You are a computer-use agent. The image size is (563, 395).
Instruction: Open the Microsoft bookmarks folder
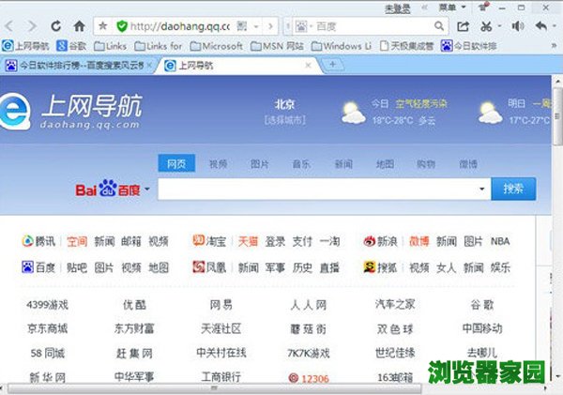tap(217, 45)
